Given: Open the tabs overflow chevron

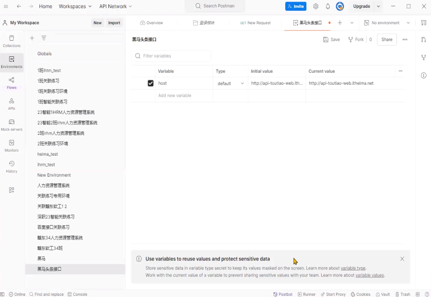Looking at the screenshot, I should click(x=352, y=23).
